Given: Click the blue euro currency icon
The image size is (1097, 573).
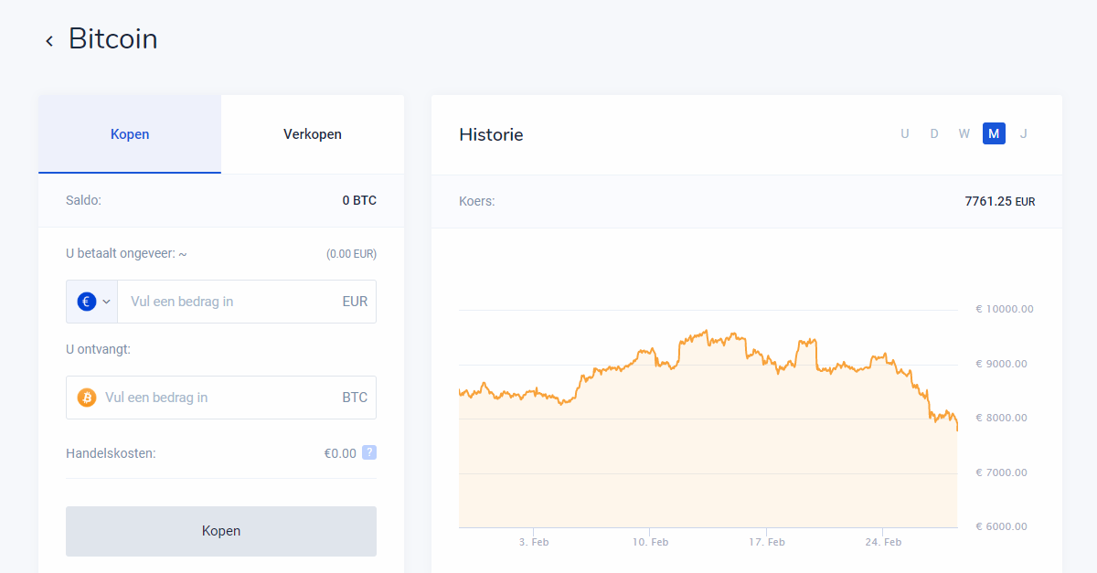Looking at the screenshot, I should (87, 302).
